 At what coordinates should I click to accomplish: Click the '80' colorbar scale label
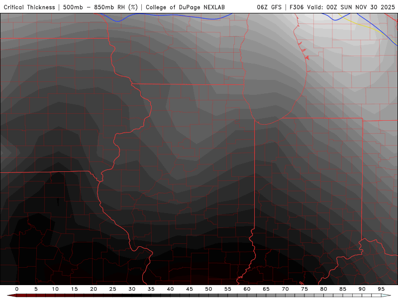(324, 289)
